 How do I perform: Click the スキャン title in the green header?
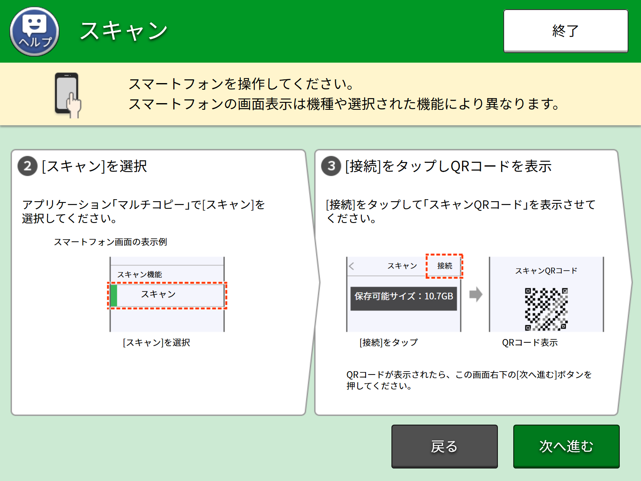(124, 31)
